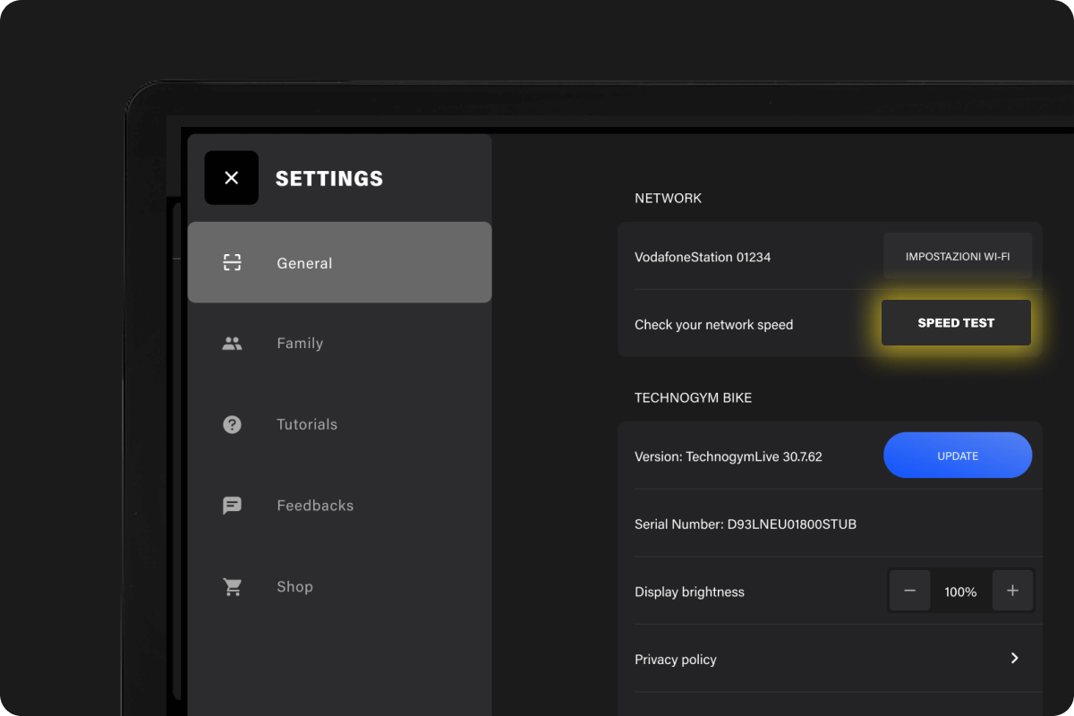Click the Shop cart icon

(232, 587)
